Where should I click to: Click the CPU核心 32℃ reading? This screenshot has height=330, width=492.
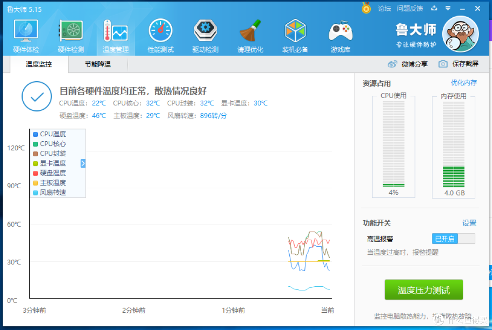click(137, 103)
